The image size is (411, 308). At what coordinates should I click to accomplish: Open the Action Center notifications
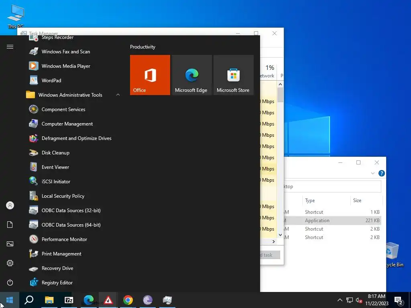[399, 300]
